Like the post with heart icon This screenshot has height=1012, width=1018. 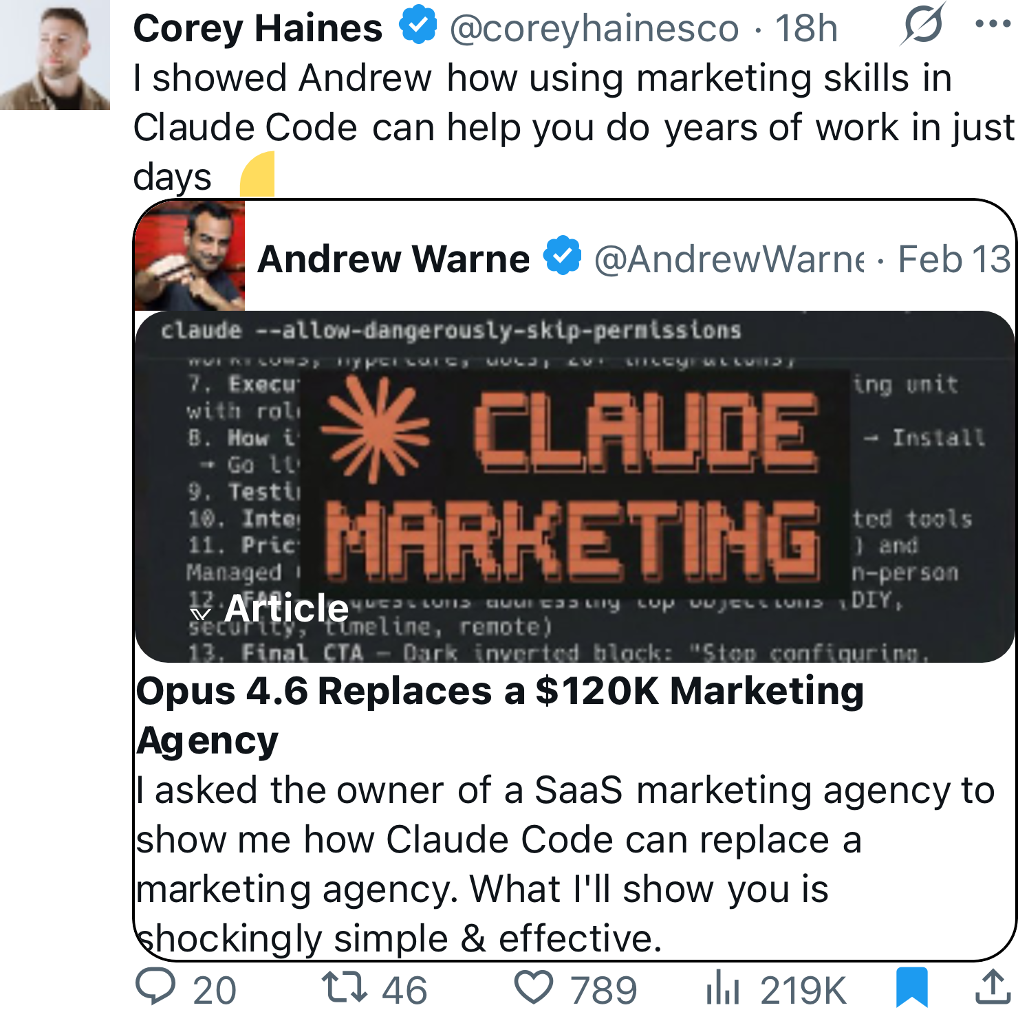(534, 987)
